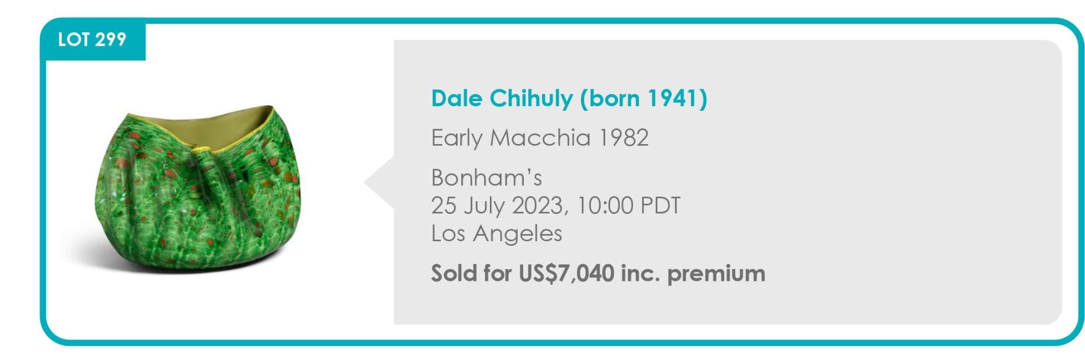The image size is (1085, 356).
Task: Select the Los Angeles location text
Action: (x=496, y=233)
